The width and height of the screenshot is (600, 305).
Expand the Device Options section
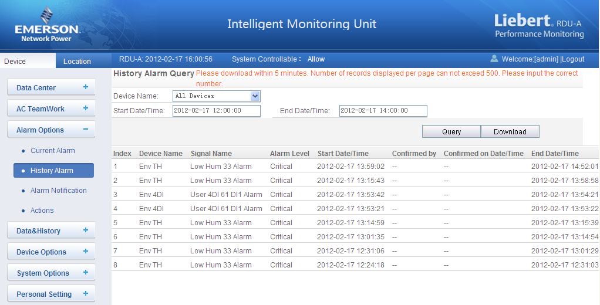[x=86, y=252]
